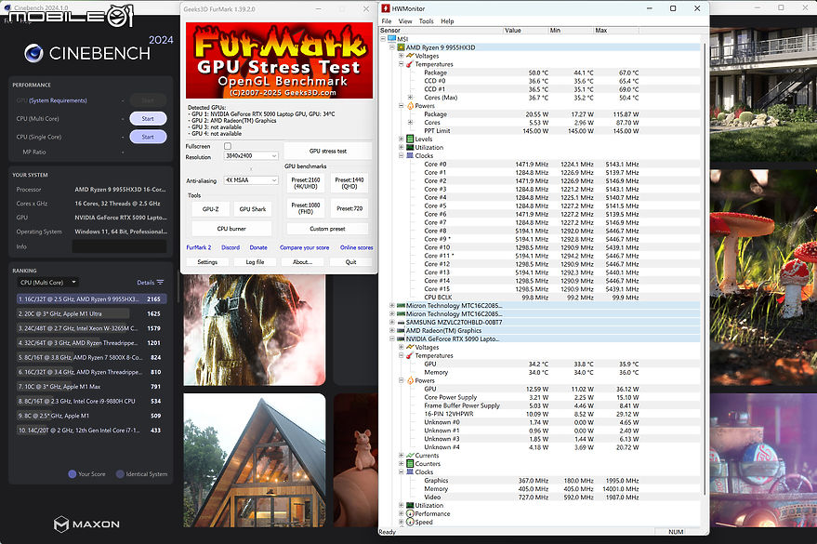Click the Maxon logo in Cinebench

(x=87, y=524)
